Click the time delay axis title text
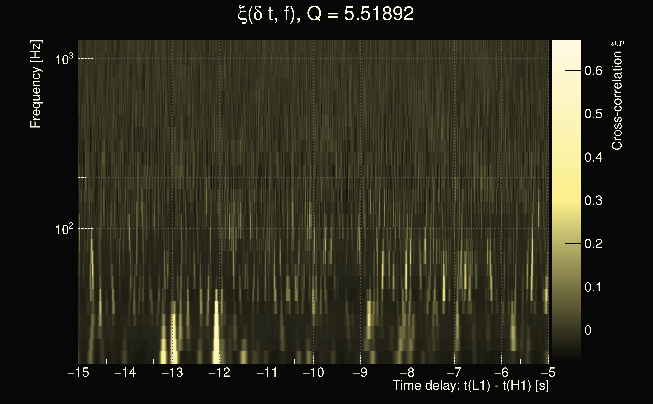653x404 pixels. [470, 386]
